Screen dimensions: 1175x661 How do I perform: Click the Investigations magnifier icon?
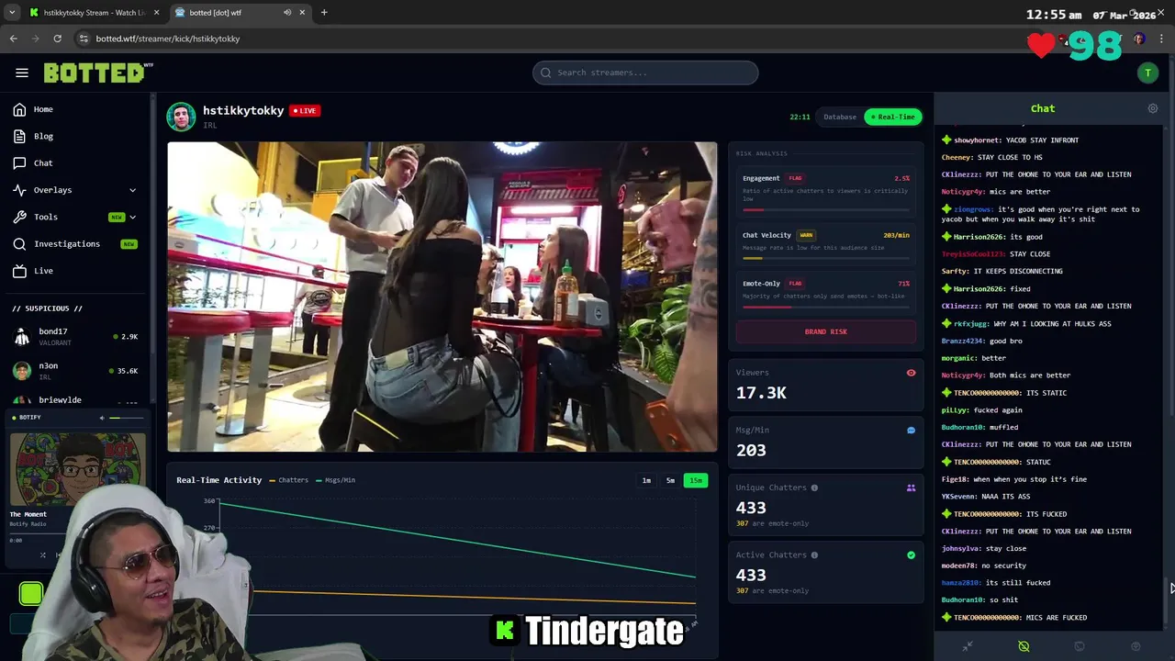19,243
